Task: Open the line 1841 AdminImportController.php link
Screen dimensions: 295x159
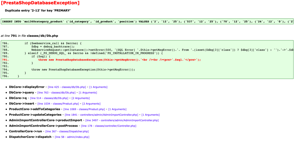Action: (x=101, y=115)
